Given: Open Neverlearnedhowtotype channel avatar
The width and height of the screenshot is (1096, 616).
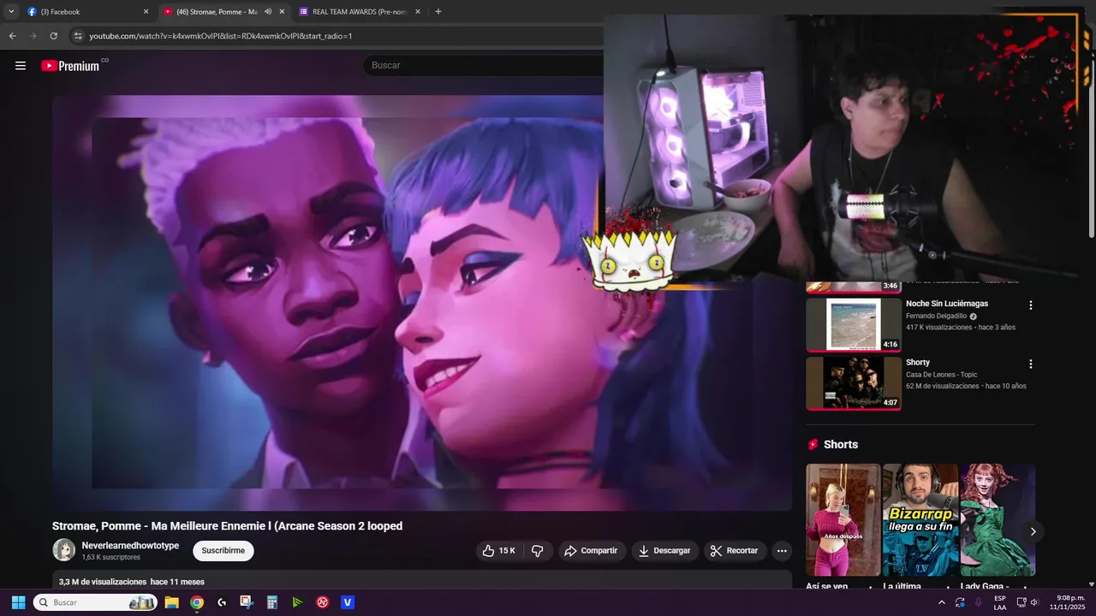Looking at the screenshot, I should pyautogui.click(x=64, y=549).
